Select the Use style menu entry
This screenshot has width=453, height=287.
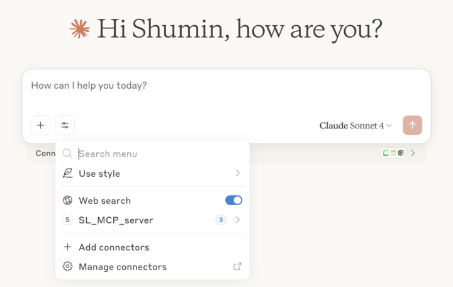99,173
